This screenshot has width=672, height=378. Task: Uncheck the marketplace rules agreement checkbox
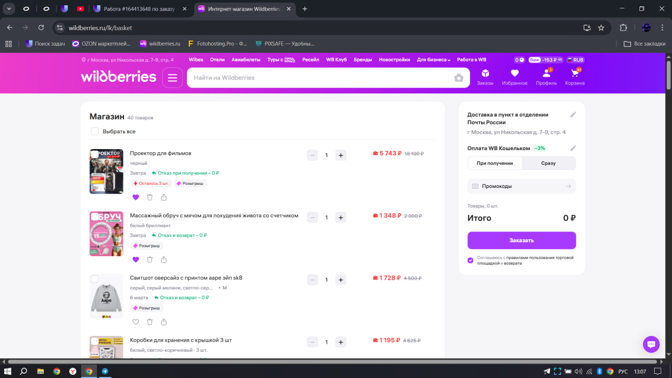point(470,260)
